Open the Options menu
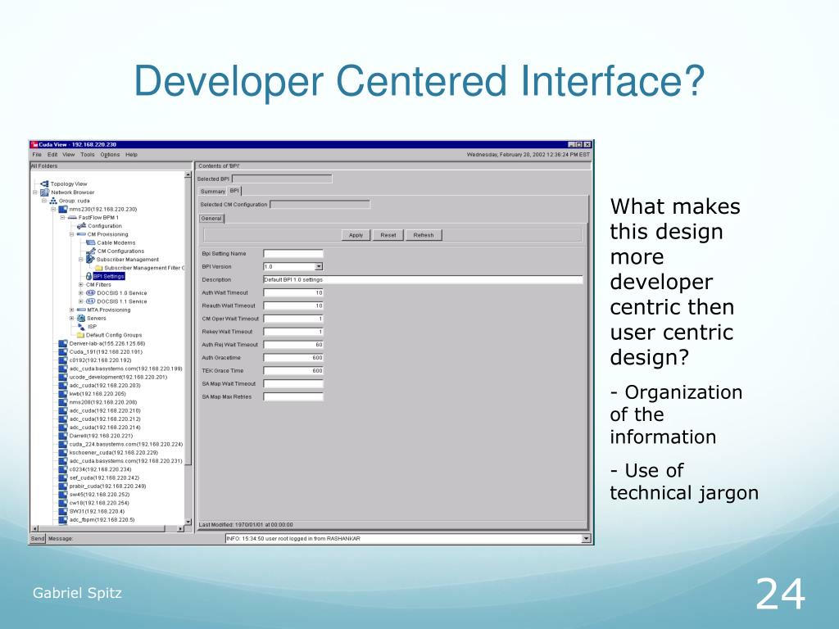The width and height of the screenshot is (839, 629). click(x=110, y=155)
